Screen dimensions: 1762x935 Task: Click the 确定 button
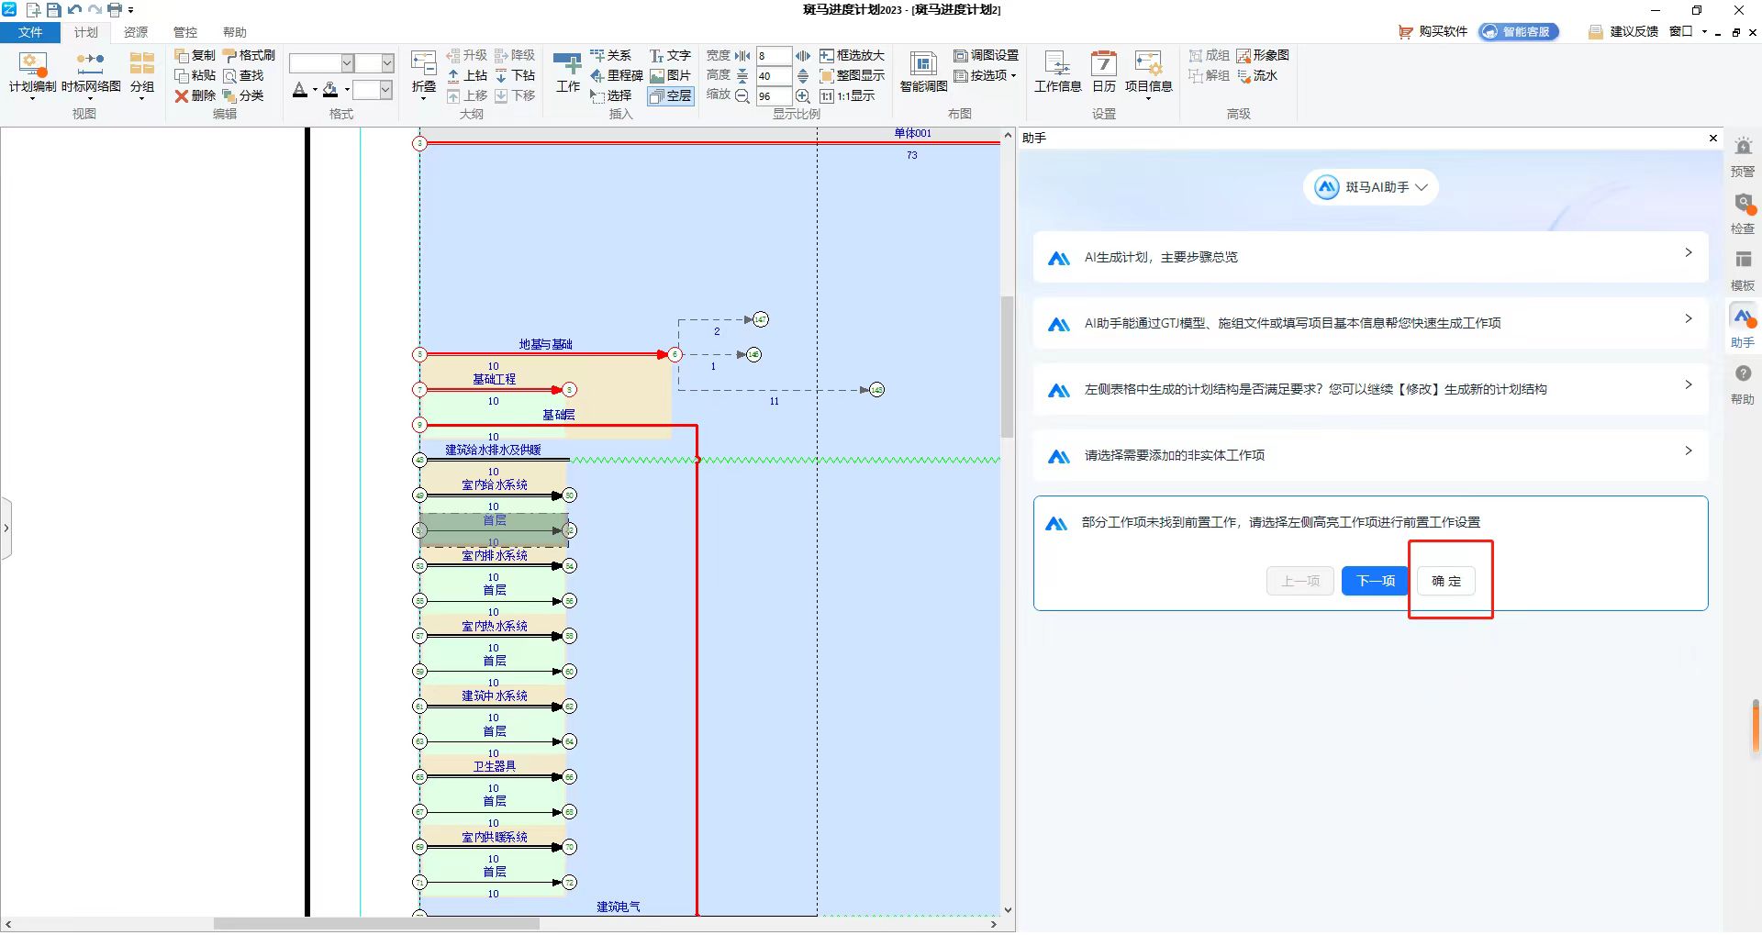(x=1446, y=581)
